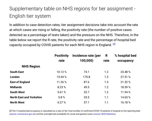
Task: Click North East and Yorkshire row label
Action: 26,97
